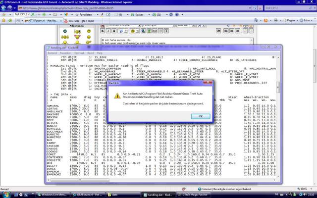The width and height of the screenshot is (317, 198).
Task: Close the Kladblok error dialog
Action: 208,83
